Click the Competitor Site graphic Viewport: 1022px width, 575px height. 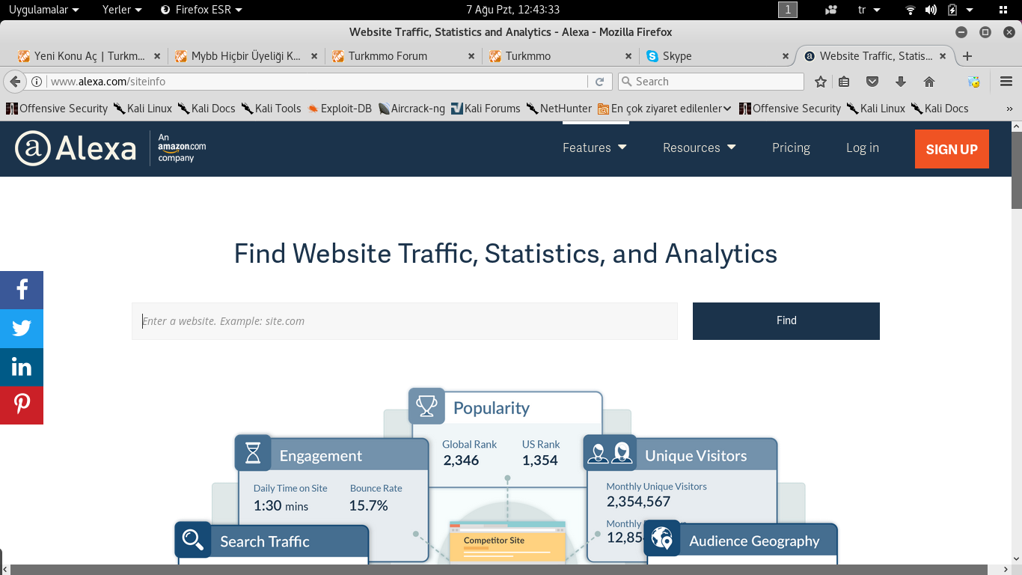point(507,542)
